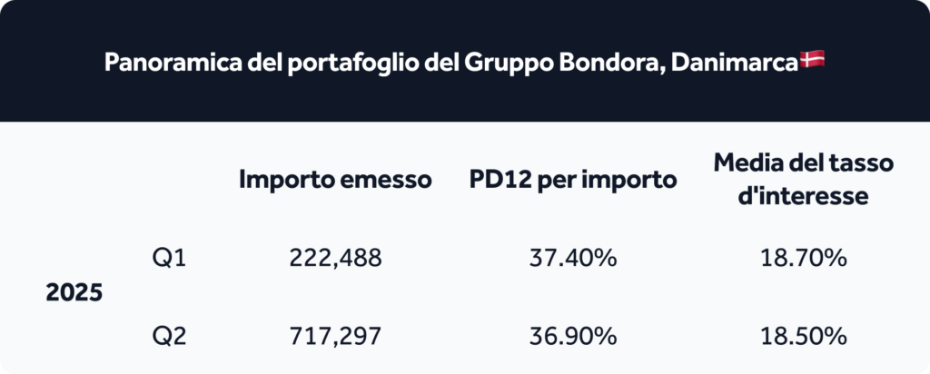This screenshot has width=930, height=374.
Task: Select the Q1 row label
Action: tap(169, 259)
